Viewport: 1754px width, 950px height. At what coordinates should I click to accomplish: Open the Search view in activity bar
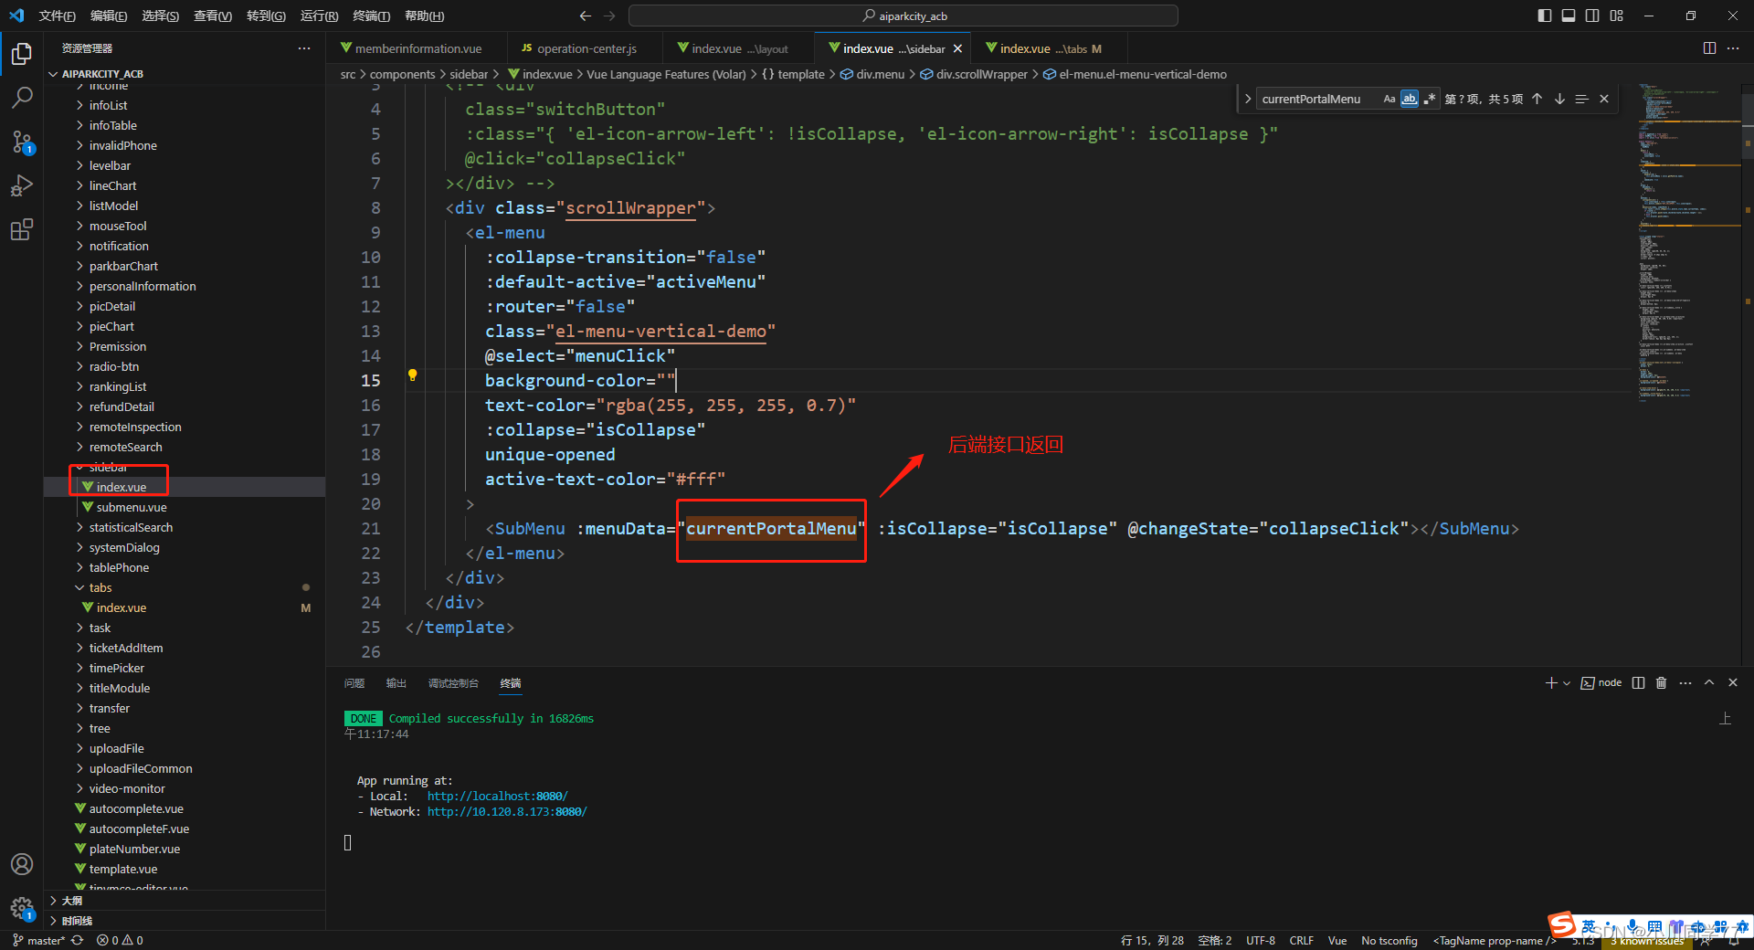[22, 98]
